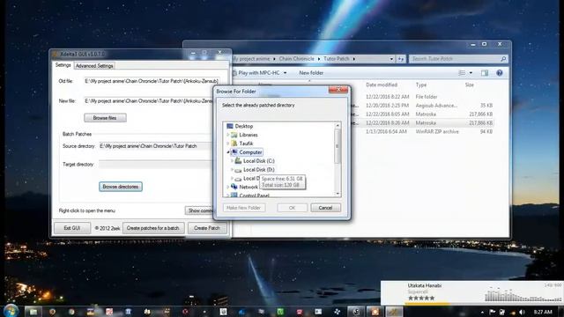This screenshot has width=564, height=317.
Task: Click the empty Target directory field
Action: click(156, 165)
